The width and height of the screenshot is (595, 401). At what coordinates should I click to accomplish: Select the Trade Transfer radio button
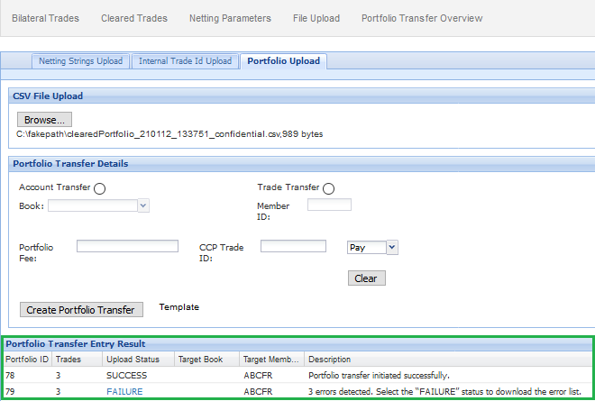(x=328, y=188)
